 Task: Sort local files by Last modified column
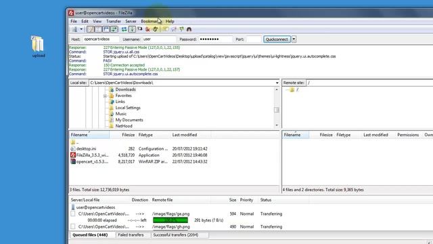click(x=191, y=135)
